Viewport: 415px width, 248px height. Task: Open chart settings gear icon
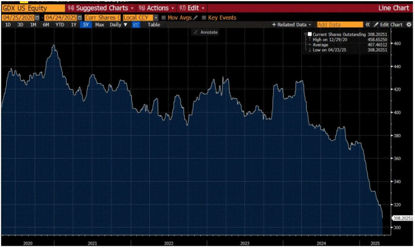pos(409,25)
